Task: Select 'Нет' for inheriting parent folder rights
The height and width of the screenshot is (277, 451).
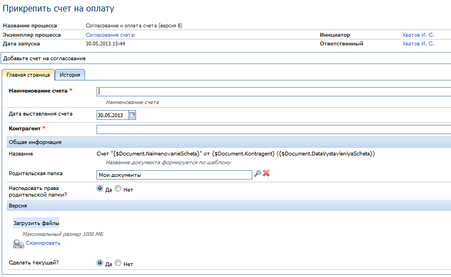Action: [x=118, y=189]
